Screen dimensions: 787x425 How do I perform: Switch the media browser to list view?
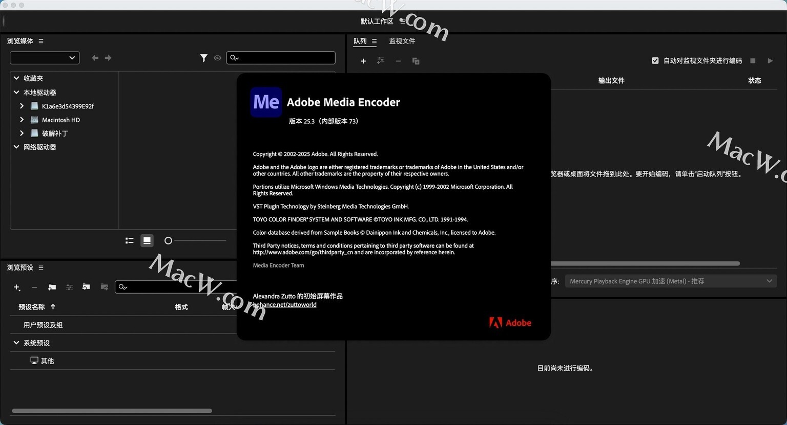[130, 240]
